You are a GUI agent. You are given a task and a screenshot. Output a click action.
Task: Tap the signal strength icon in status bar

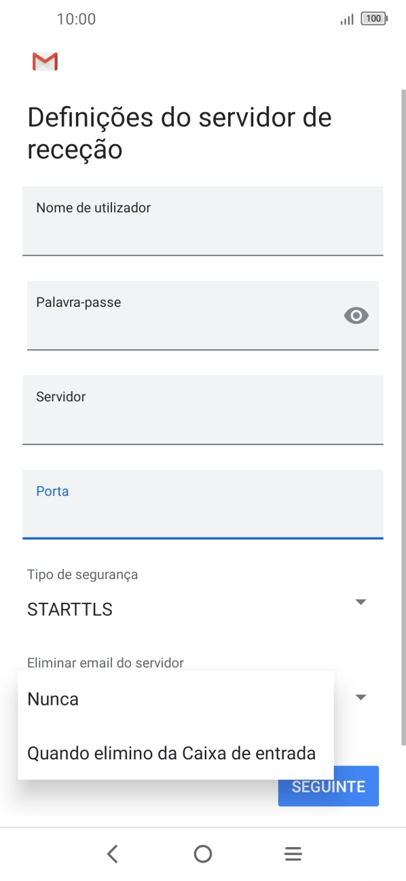[345, 19]
